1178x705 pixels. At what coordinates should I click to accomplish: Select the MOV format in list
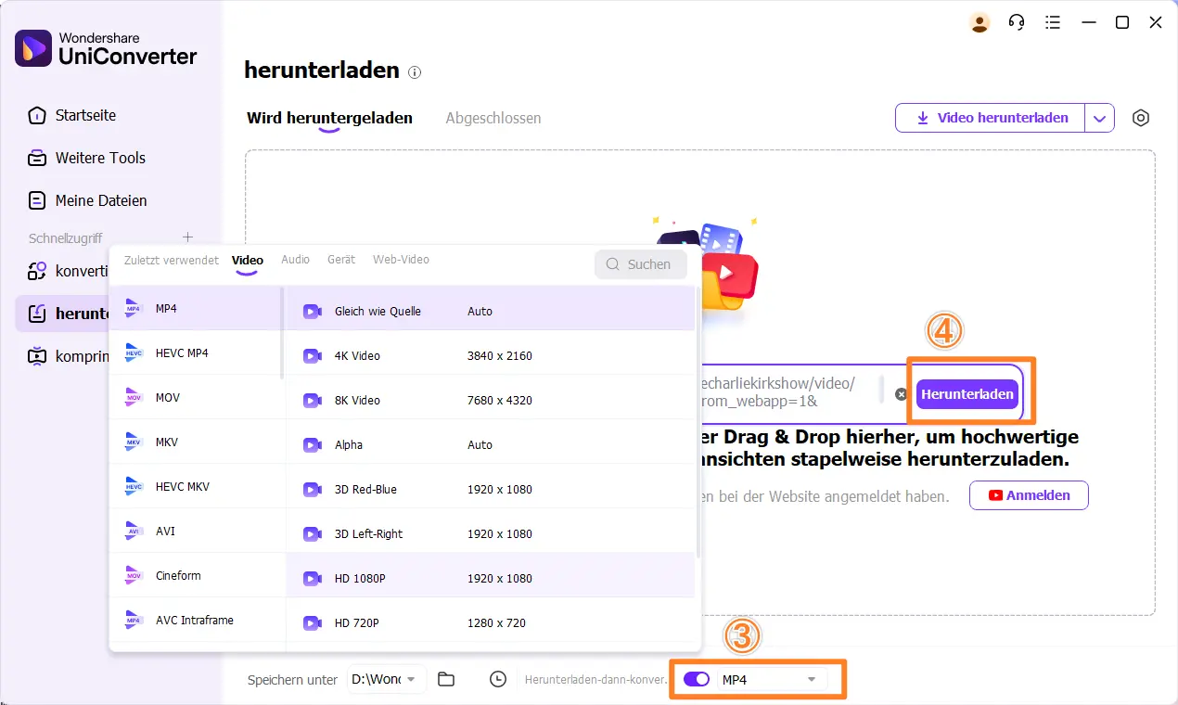[x=168, y=398]
